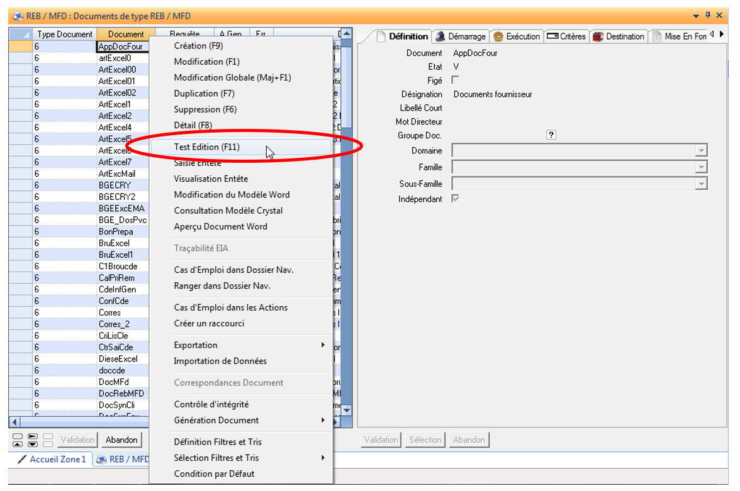Image resolution: width=740 pixels, height=491 pixels.
Task: Open the title bar dropdown arrow menu
Action: (696, 16)
